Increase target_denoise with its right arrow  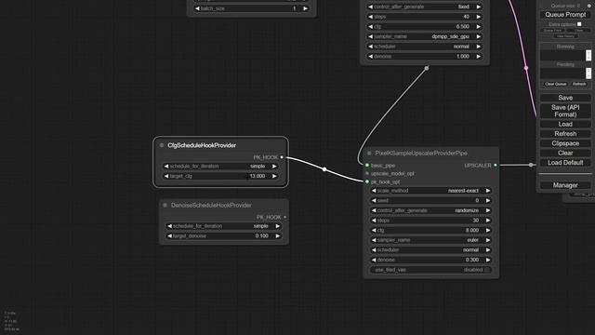click(278, 235)
